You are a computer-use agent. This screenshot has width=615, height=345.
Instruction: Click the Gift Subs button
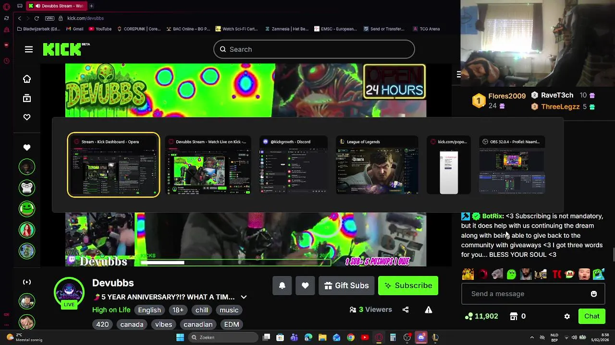tap(346, 286)
